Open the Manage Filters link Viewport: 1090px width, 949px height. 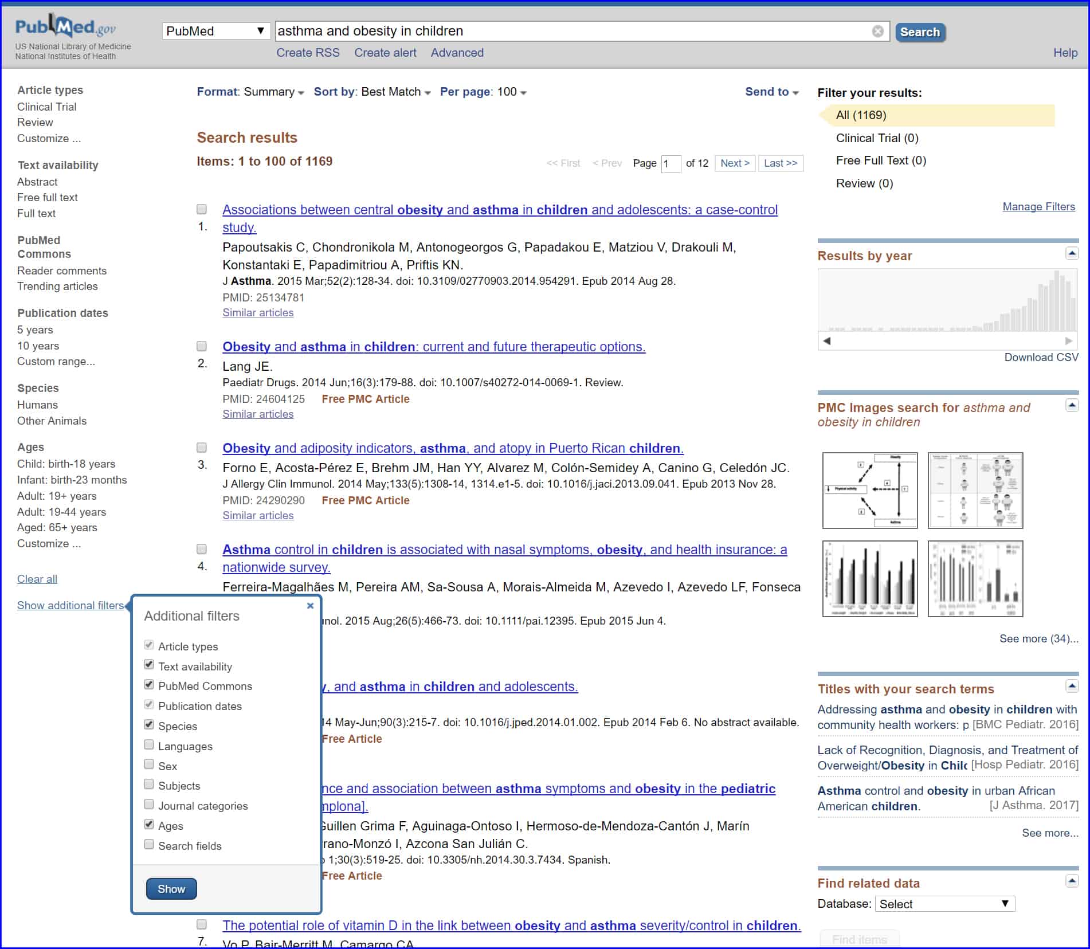click(1038, 206)
